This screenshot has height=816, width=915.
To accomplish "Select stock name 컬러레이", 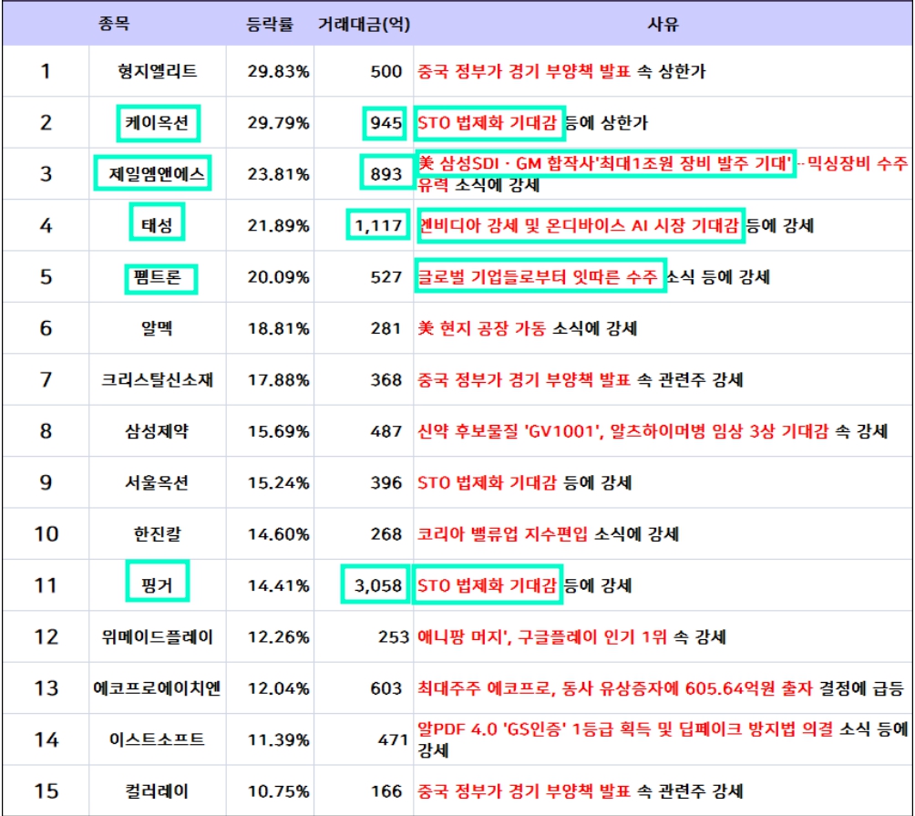I will tap(158, 790).
